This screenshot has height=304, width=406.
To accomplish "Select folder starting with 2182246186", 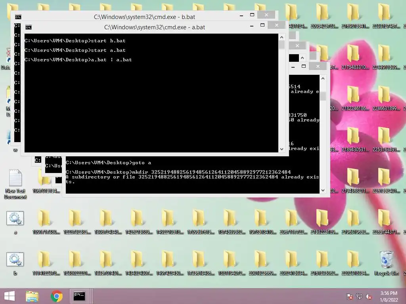I will [355, 99].
